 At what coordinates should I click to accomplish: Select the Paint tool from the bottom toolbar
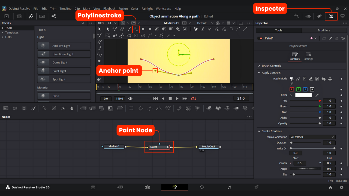point(33,108)
